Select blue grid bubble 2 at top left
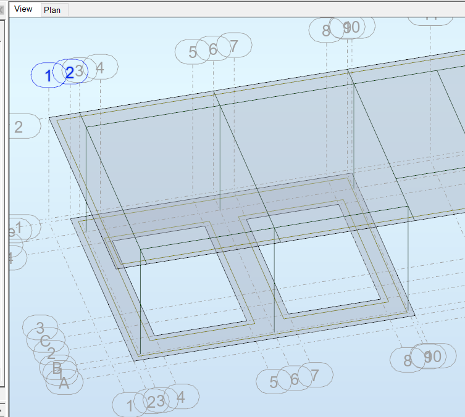 point(70,72)
